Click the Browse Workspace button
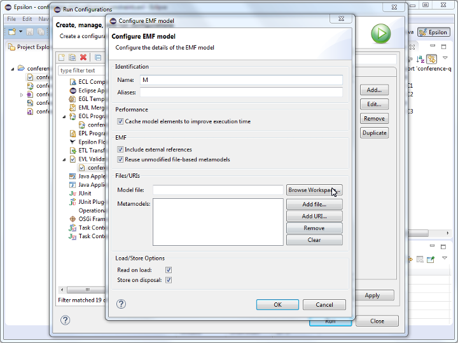 coord(314,190)
